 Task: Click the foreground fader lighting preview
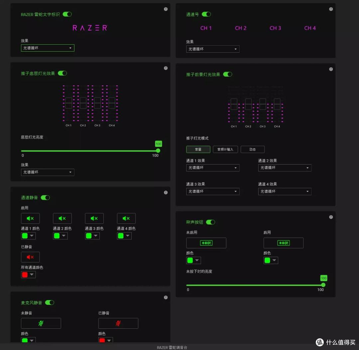(x=256, y=107)
